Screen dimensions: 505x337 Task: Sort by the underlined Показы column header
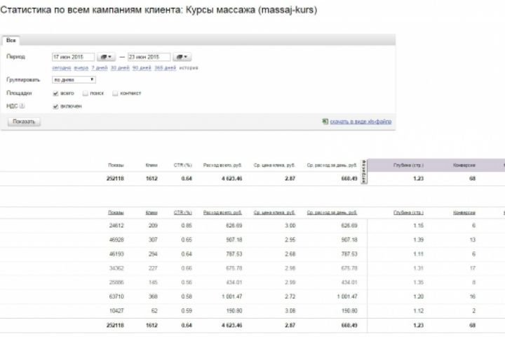[x=116, y=213]
